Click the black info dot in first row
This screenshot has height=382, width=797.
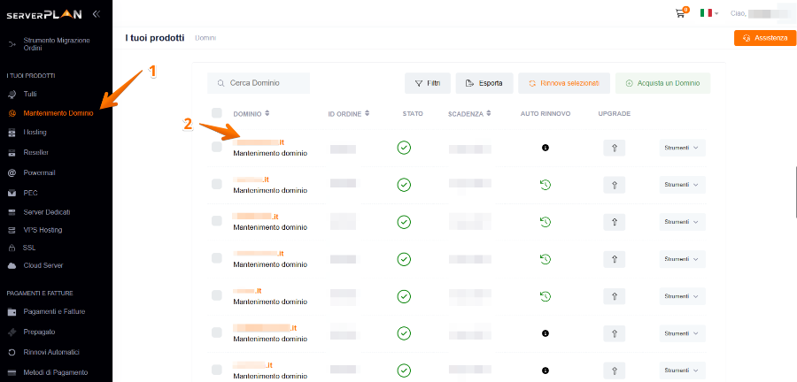click(x=546, y=148)
